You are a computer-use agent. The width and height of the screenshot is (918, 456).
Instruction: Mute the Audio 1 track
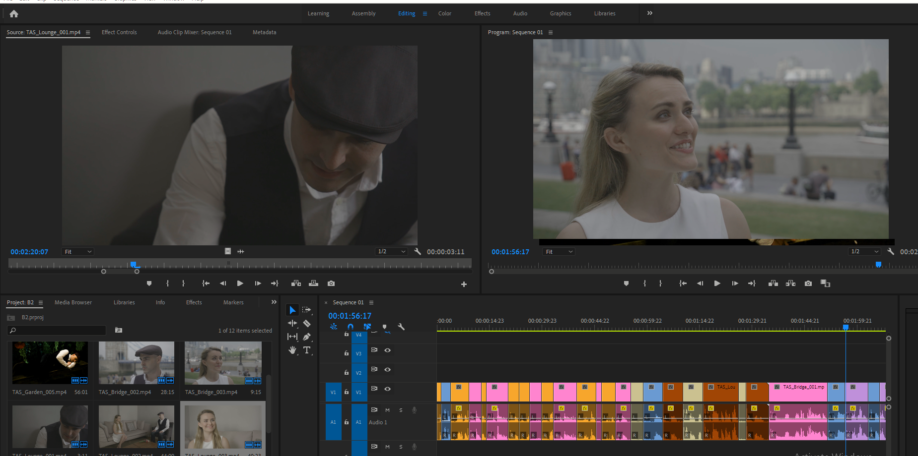(x=387, y=410)
